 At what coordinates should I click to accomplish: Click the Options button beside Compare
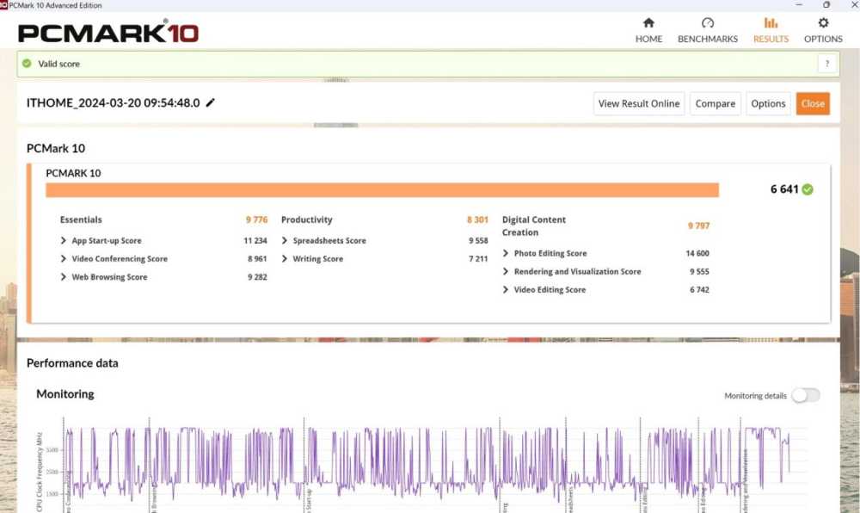(x=768, y=103)
